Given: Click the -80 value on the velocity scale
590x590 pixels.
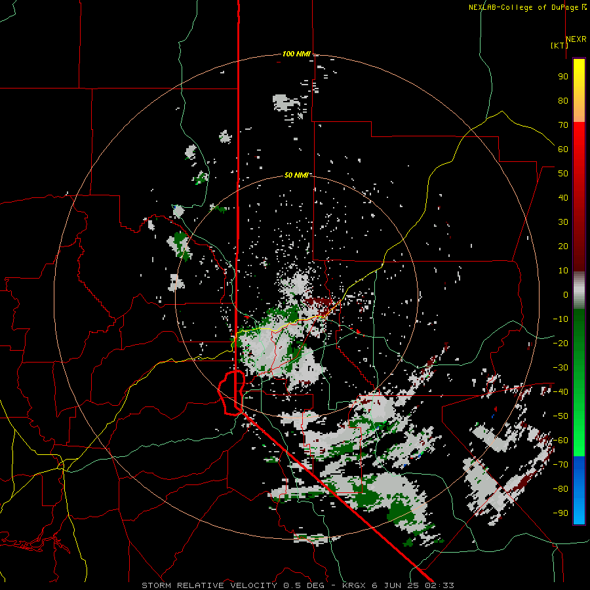Looking at the screenshot, I should coord(560,489).
